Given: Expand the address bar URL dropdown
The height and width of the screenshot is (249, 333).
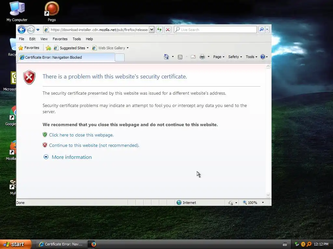Looking at the screenshot, I should (152, 30).
